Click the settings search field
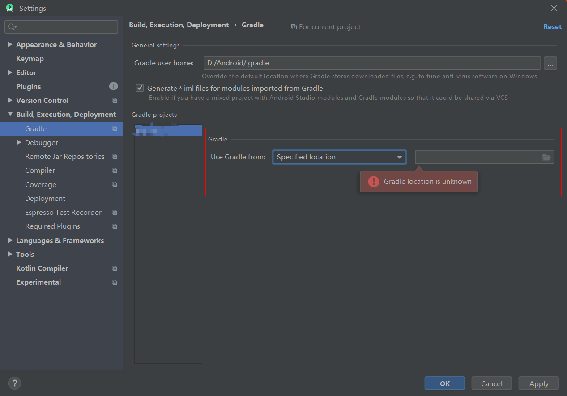 pyautogui.click(x=61, y=27)
